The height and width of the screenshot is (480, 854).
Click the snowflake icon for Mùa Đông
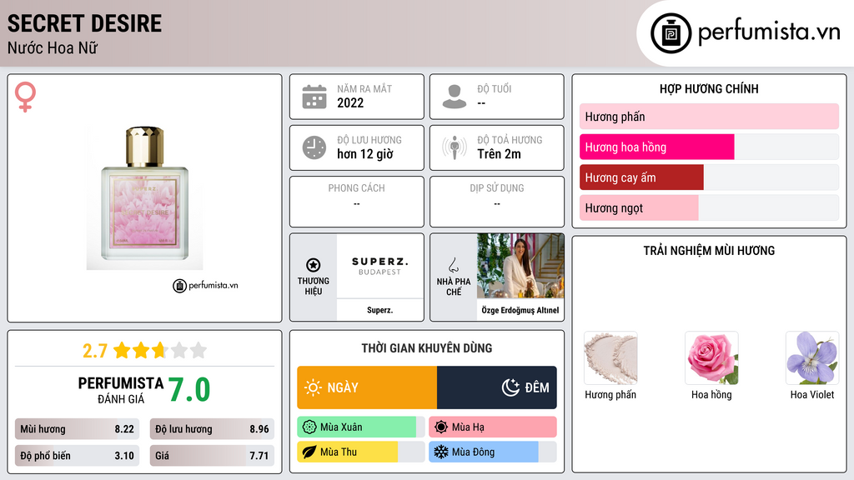pyautogui.click(x=441, y=452)
